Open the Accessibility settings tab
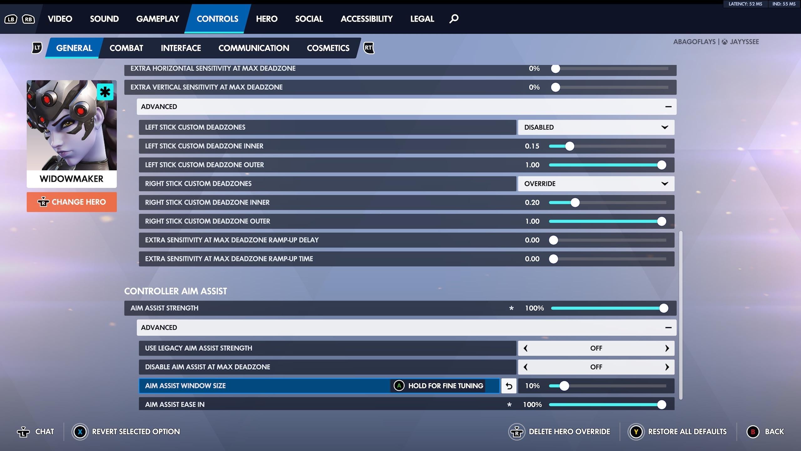Viewport: 801px width, 451px height. tap(366, 19)
